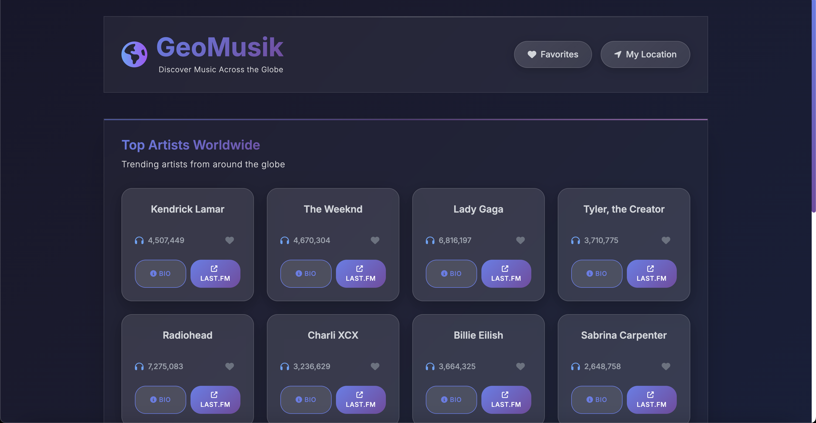Add Lady Gaga to favorites heart
Image resolution: width=816 pixels, height=423 pixels.
520,240
